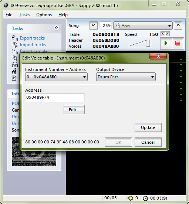The image size is (189, 204).
Task: Open the File menu
Action: point(9,15)
